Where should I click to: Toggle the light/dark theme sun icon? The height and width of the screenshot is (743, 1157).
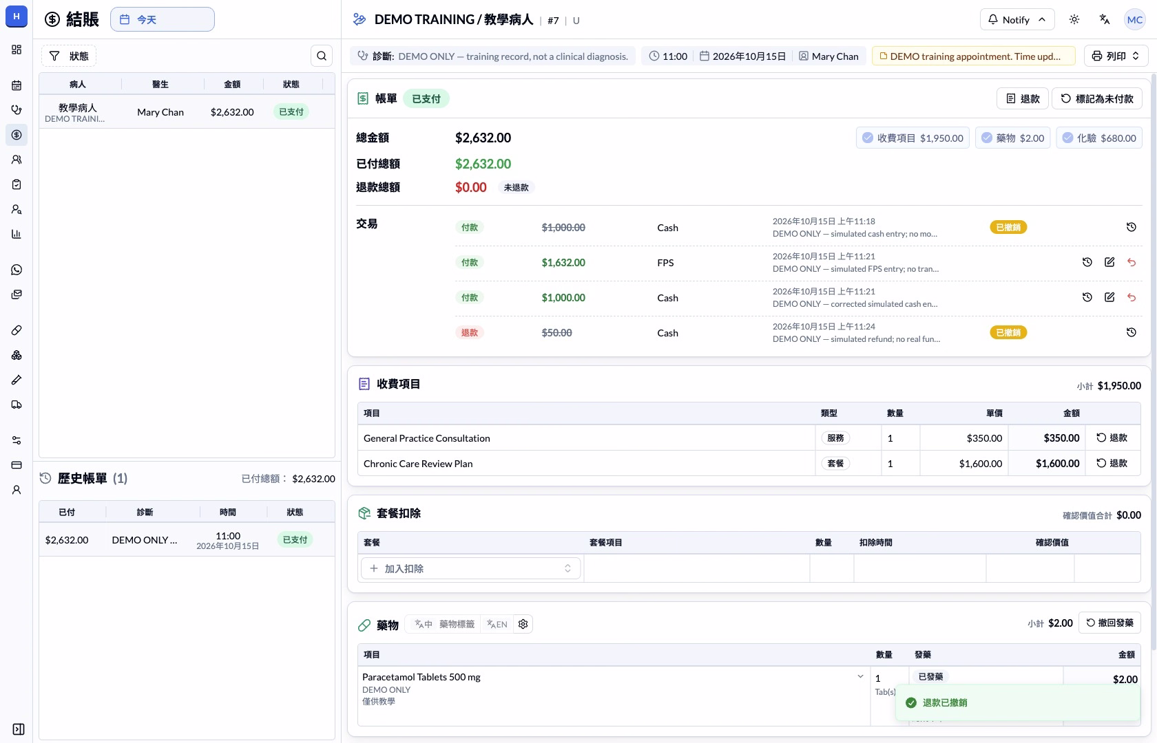[x=1074, y=19]
